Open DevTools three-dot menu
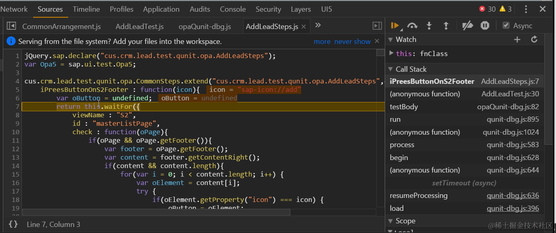Viewport: 556px width, 233px height. pyautogui.click(x=526, y=9)
